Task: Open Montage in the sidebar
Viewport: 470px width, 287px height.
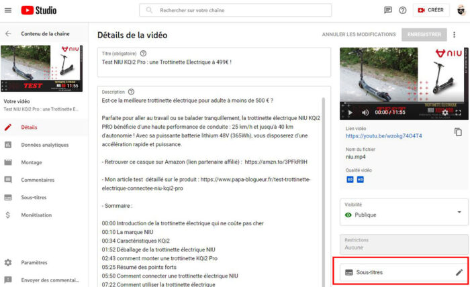Action: 44,162
